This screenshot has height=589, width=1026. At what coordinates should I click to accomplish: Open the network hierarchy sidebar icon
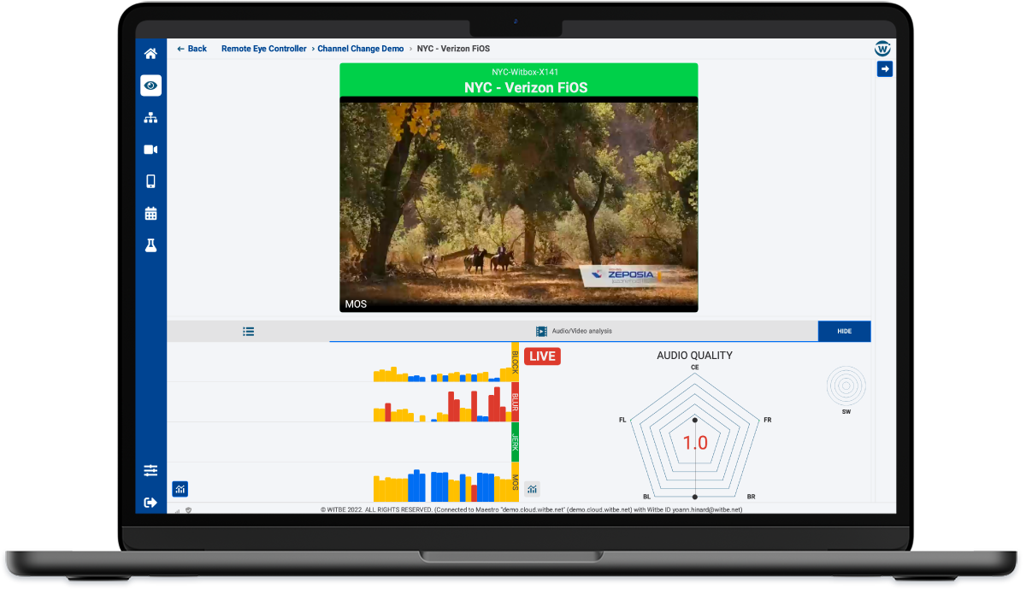tap(150, 118)
